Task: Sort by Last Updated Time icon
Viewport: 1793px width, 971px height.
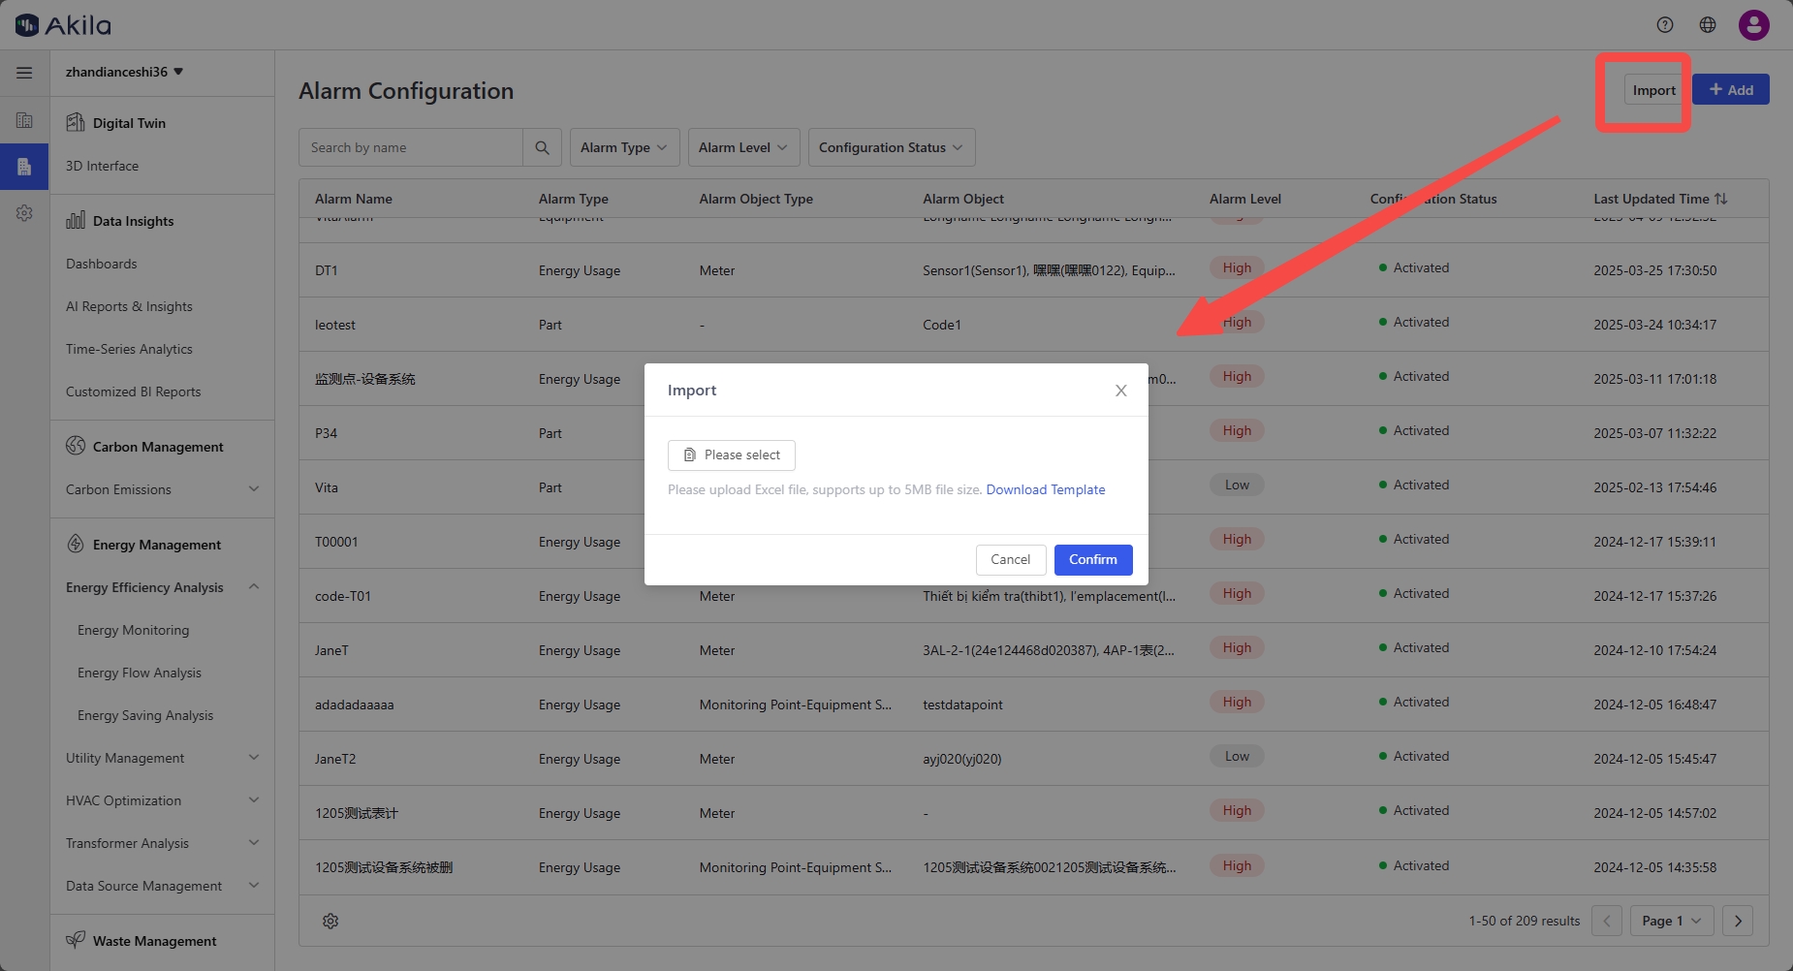Action: [1721, 199]
